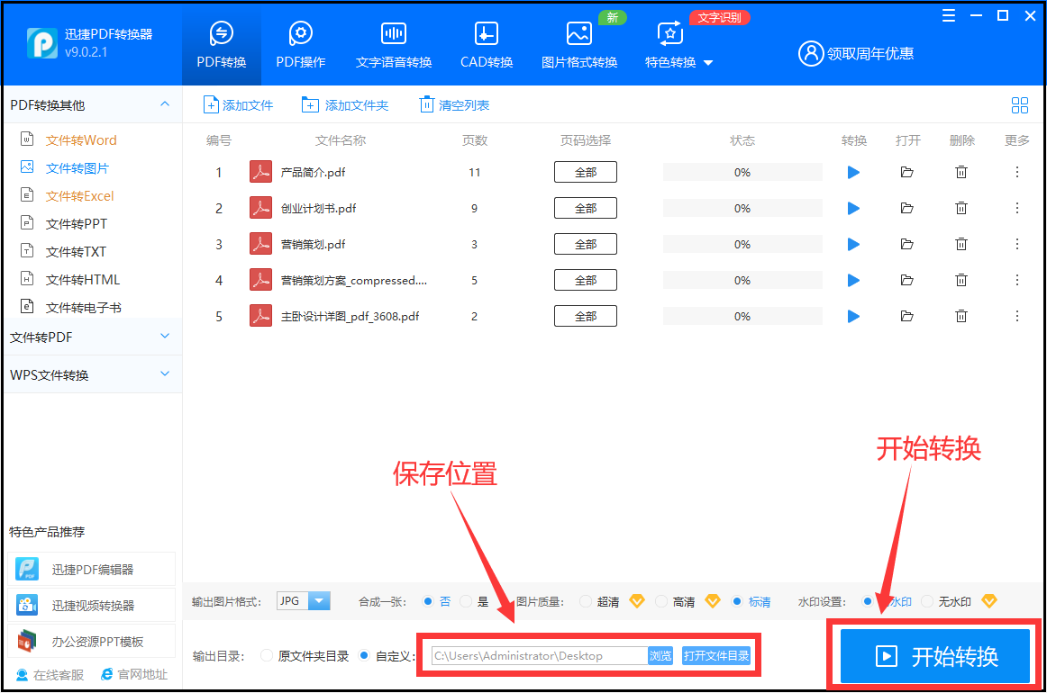This screenshot has width=1047, height=693.
Task: Select 否 for 合成一张
Action: 428,601
